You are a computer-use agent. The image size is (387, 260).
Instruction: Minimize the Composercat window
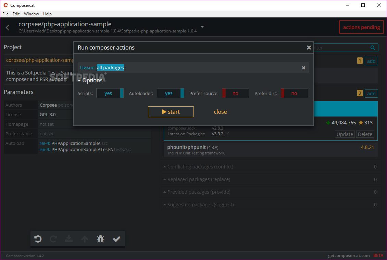(x=348, y=5)
